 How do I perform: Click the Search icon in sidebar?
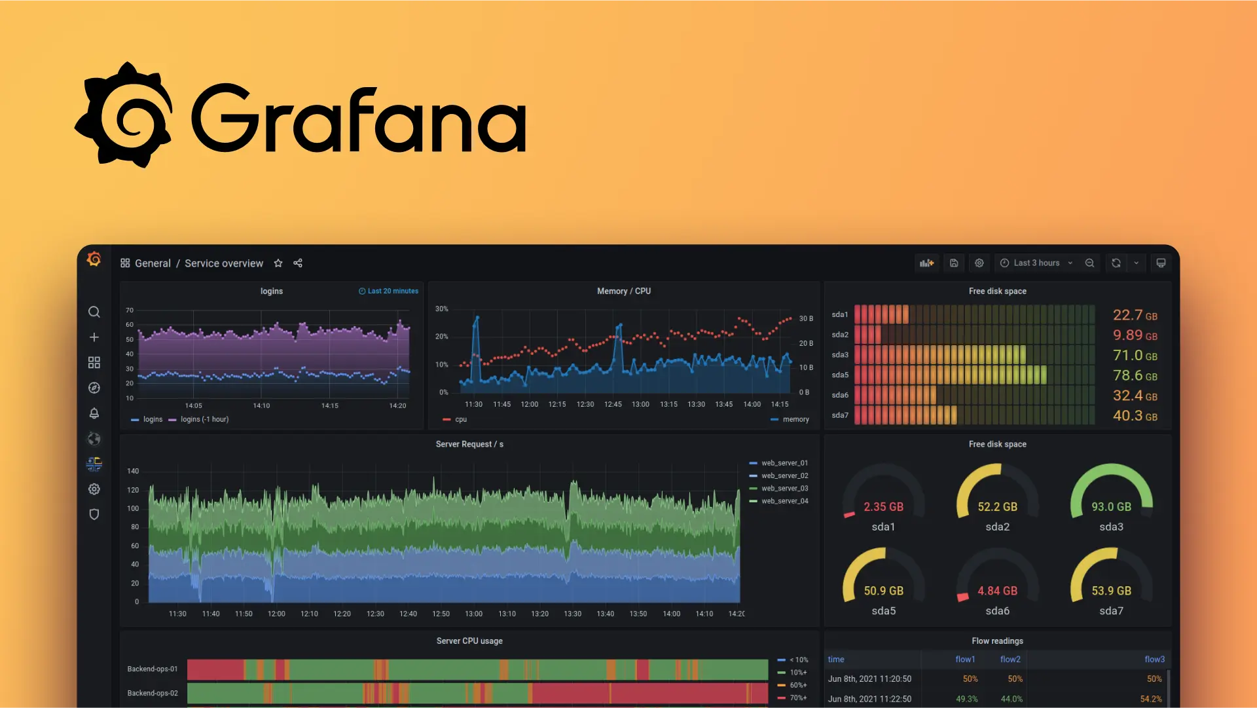pyautogui.click(x=95, y=312)
